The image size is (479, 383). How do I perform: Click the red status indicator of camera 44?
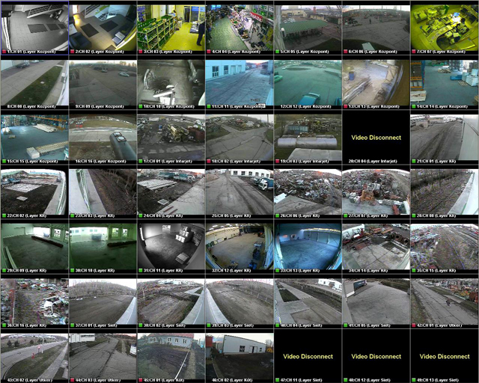72,379
